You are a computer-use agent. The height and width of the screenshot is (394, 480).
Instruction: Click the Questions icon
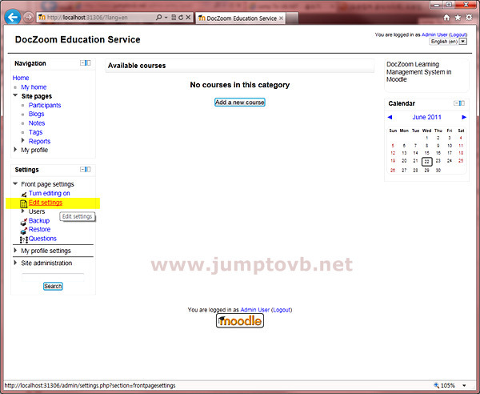[23, 239]
